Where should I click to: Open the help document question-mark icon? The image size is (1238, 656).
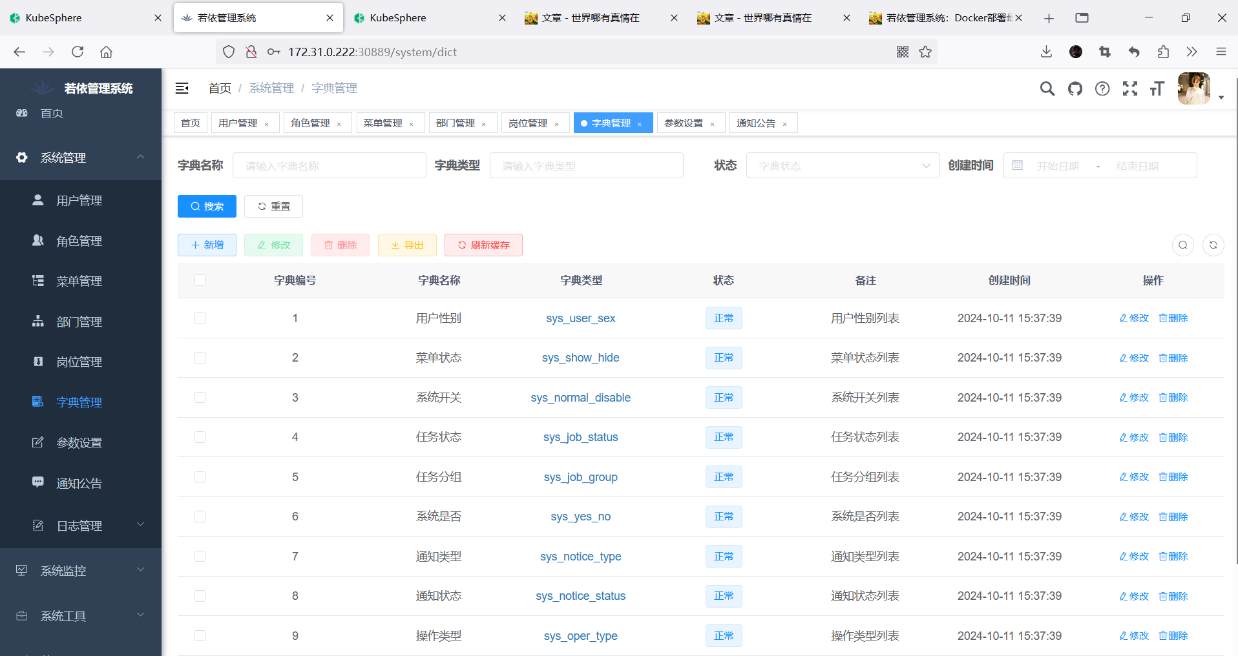point(1102,88)
